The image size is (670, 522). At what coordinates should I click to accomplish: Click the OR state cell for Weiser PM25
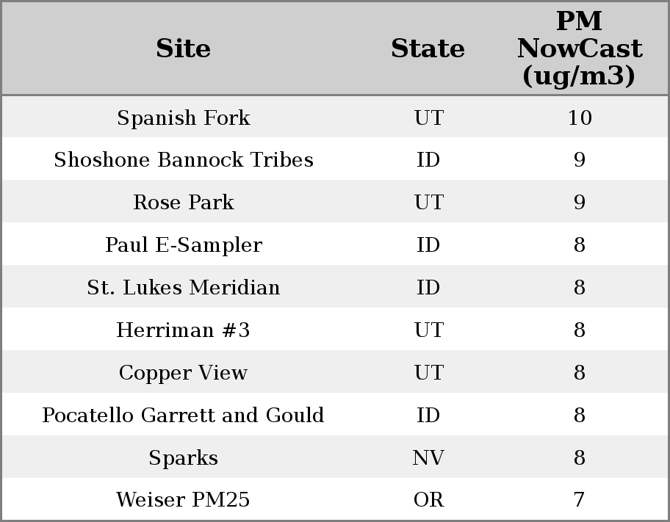click(x=428, y=500)
